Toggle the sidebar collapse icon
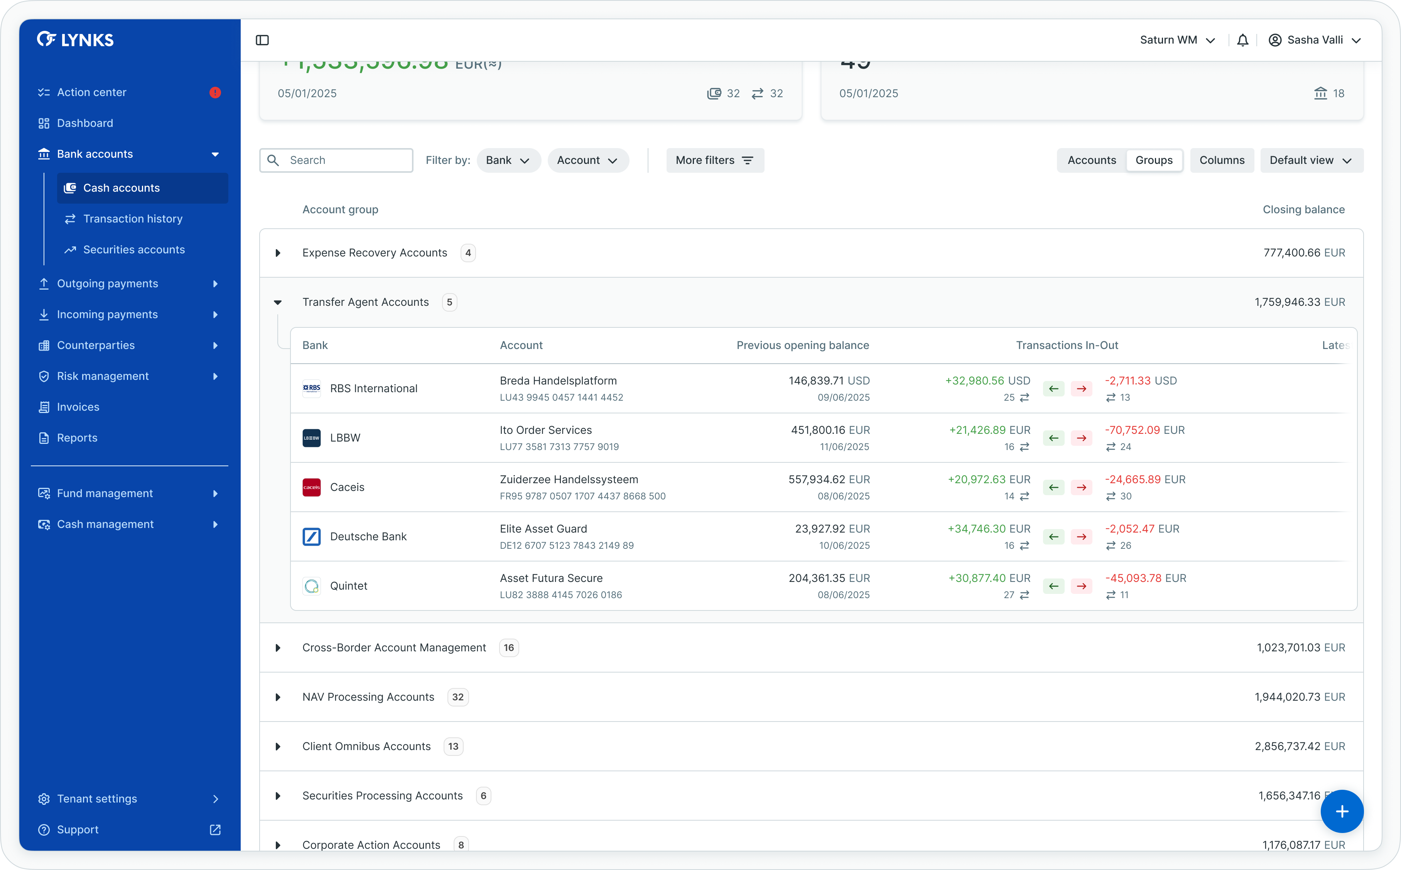 (262, 40)
